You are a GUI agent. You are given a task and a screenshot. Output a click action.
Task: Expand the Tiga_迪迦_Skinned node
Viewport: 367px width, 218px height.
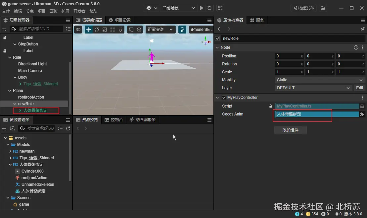click(x=20, y=84)
